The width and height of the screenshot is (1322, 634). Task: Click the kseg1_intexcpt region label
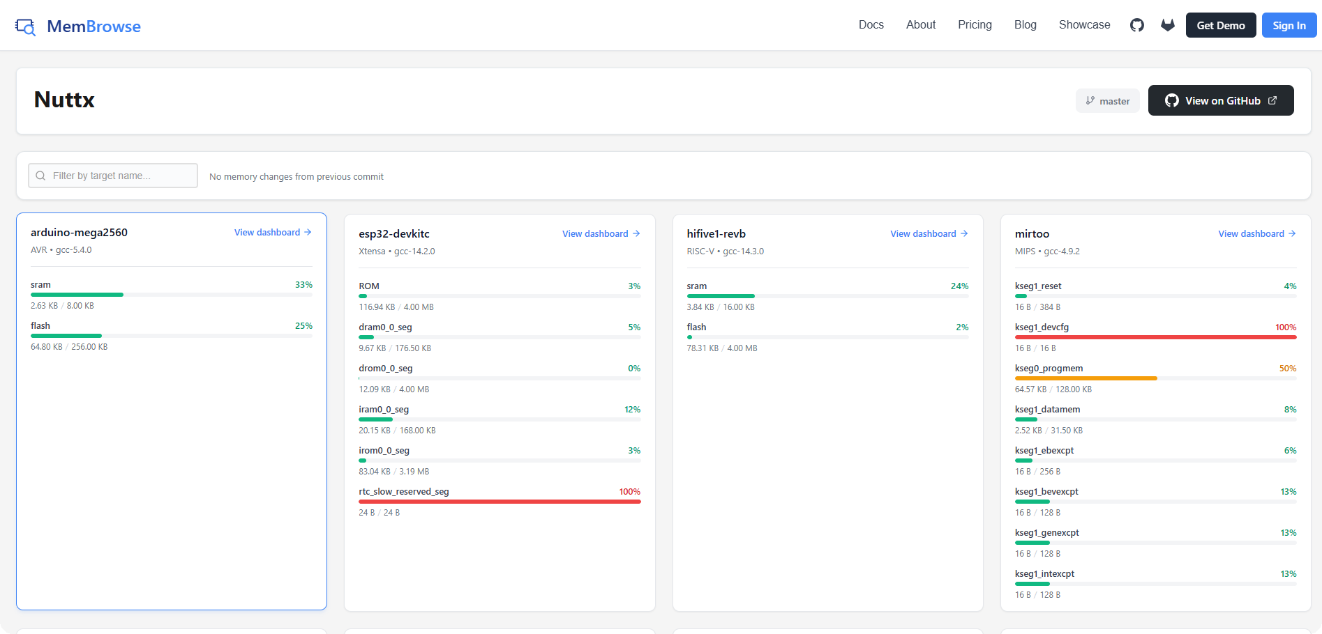[x=1044, y=573]
